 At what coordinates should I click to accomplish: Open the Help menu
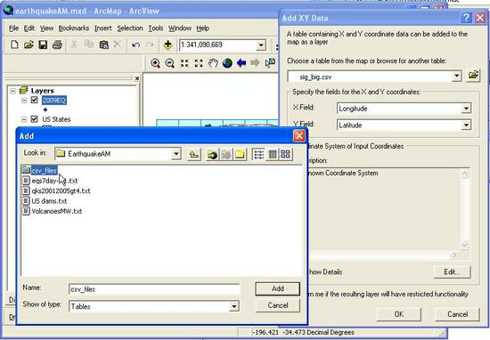coord(203,28)
